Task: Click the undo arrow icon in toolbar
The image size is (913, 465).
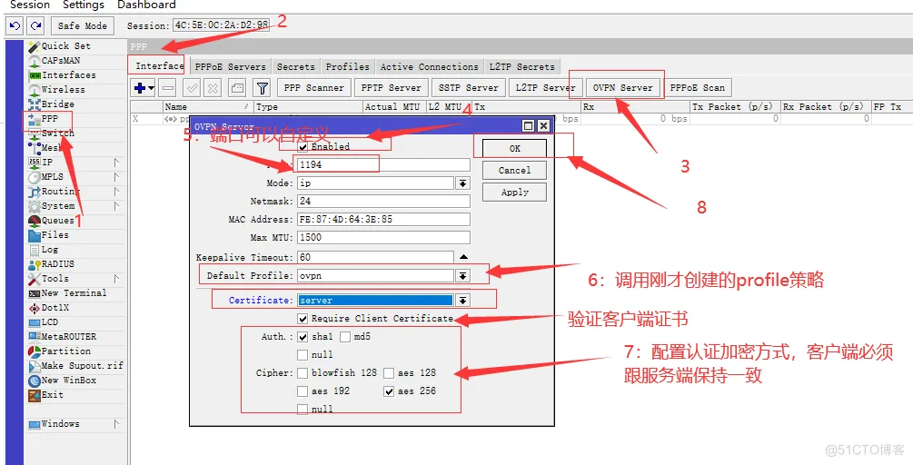Action: [15, 25]
